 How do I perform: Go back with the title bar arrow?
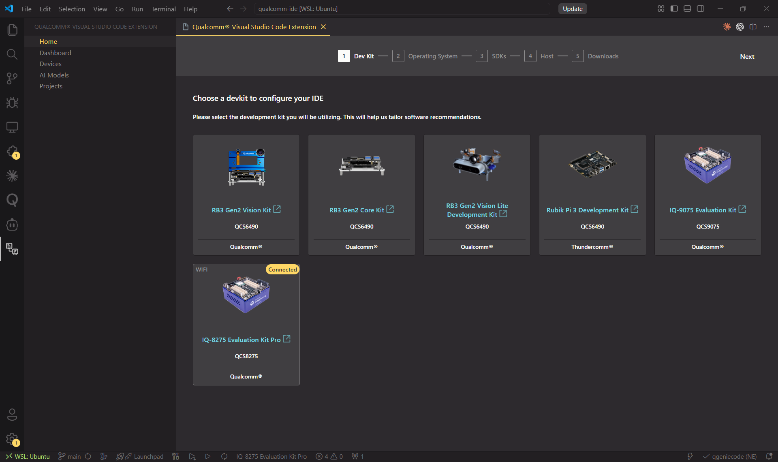230,9
